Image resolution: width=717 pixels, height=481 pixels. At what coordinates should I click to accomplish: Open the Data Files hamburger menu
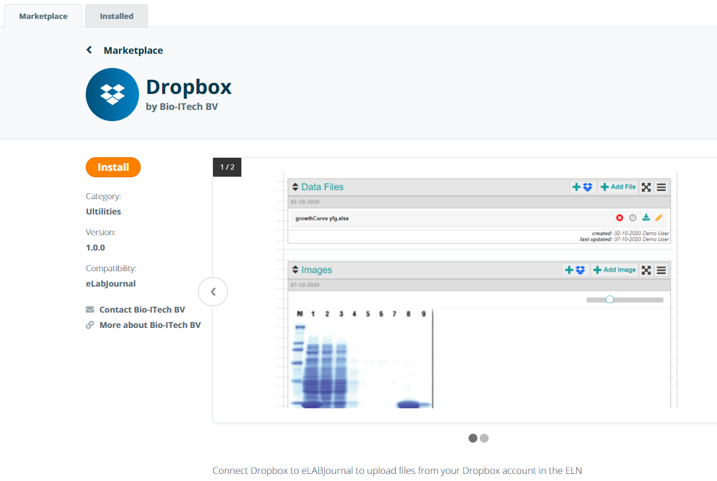pyautogui.click(x=661, y=187)
